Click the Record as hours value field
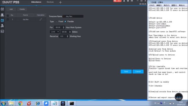Image resolution: width=188 pixels, height=106 pixels. click(x=64, y=36)
